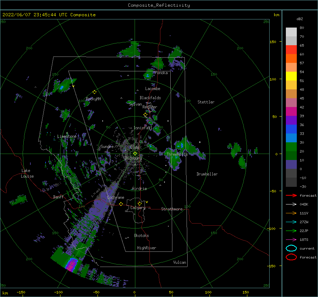
Task: Click the yellow diamond marker below RedDeer
Action: [x=145, y=115]
